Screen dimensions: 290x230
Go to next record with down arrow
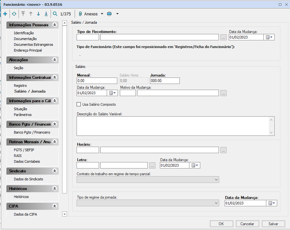[x=38, y=14]
